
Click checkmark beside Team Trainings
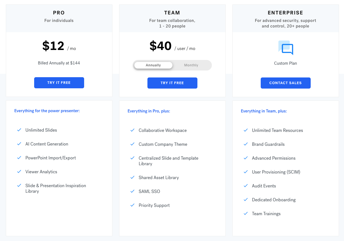(x=246, y=214)
